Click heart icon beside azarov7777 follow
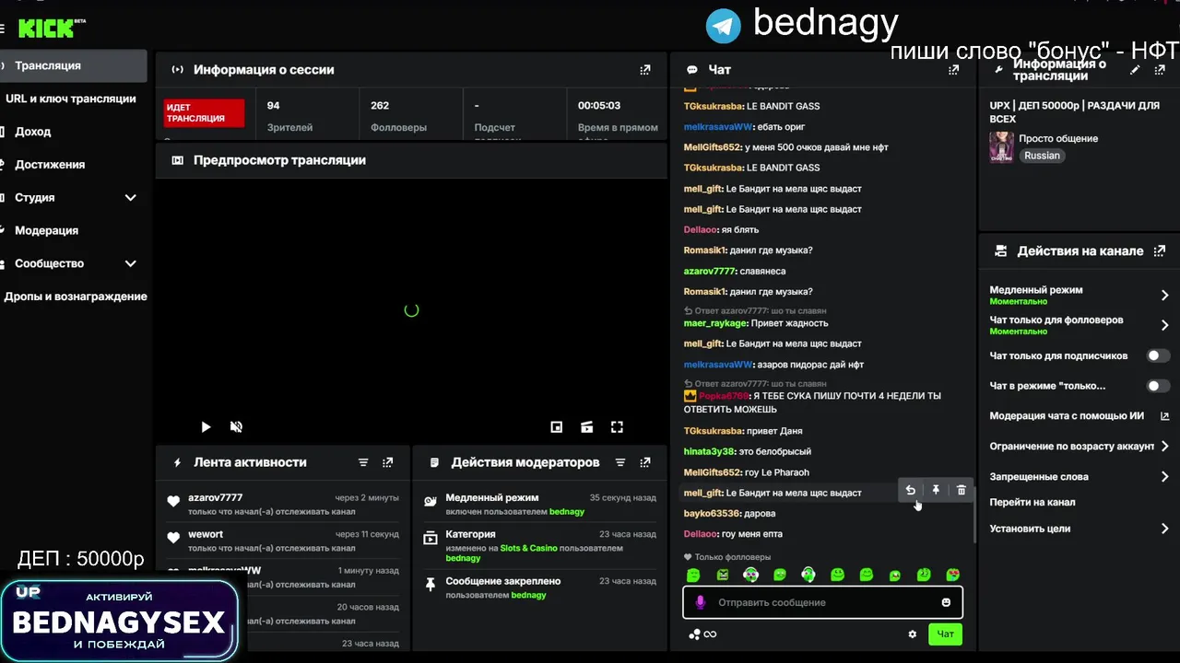1180x663 pixels. 173,502
